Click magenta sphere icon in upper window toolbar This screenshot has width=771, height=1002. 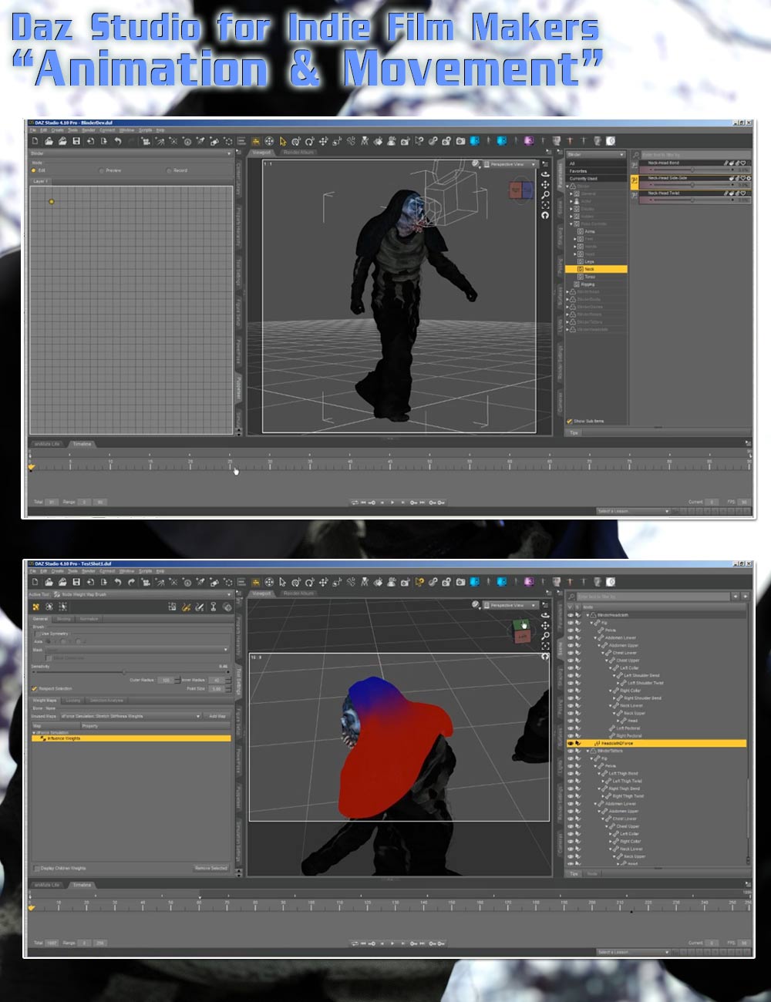529,141
